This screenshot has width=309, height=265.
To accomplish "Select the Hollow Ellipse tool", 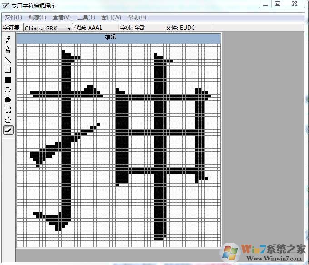I will [x=8, y=90].
